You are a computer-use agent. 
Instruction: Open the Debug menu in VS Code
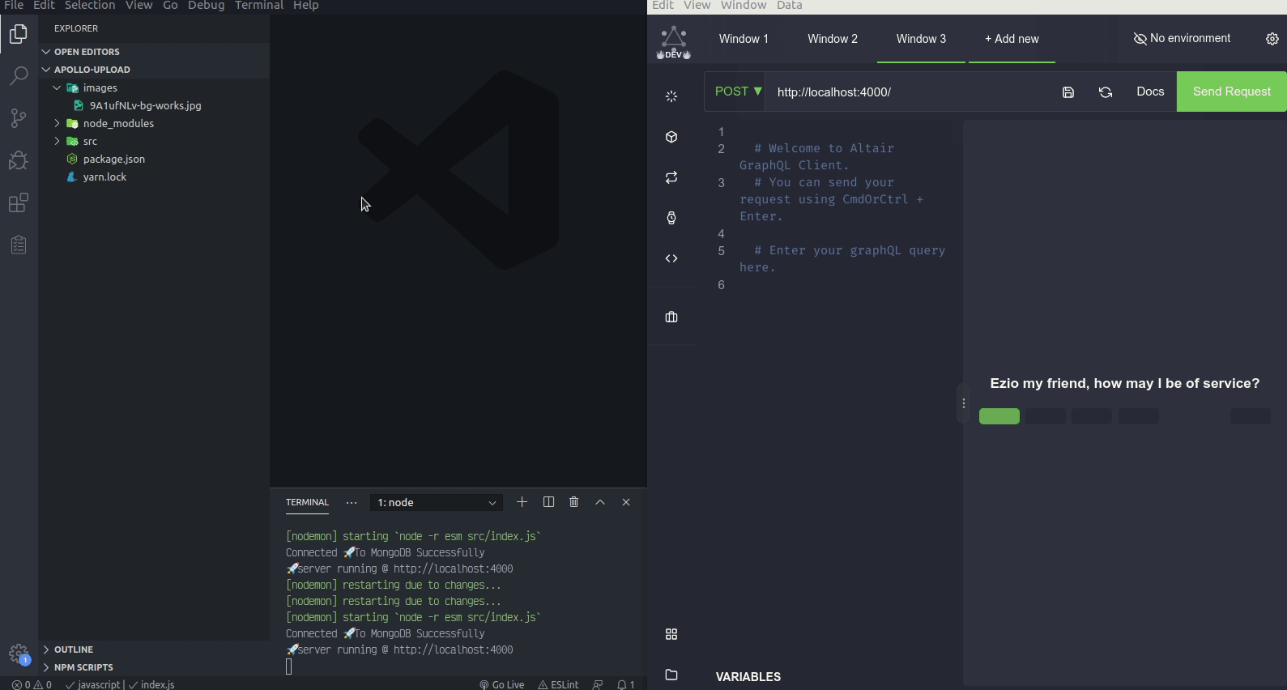207,6
